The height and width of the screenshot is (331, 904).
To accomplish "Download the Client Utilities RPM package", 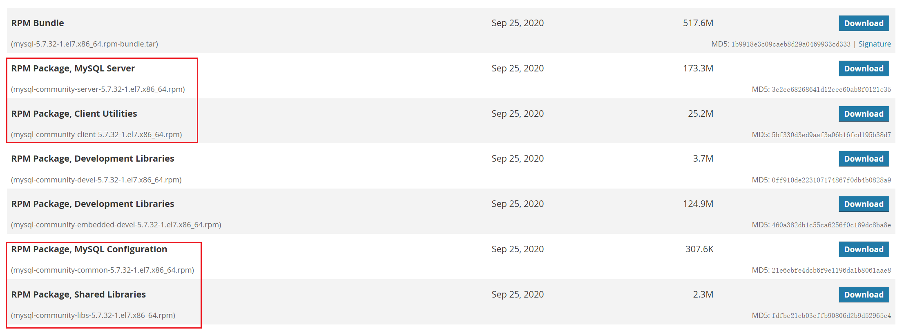I will point(864,114).
